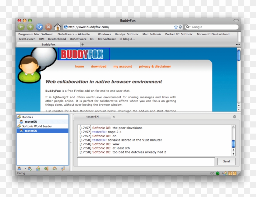This screenshot has width=256, height=197.
Task: Click the green gem icon in status bar
Action: (x=218, y=174)
